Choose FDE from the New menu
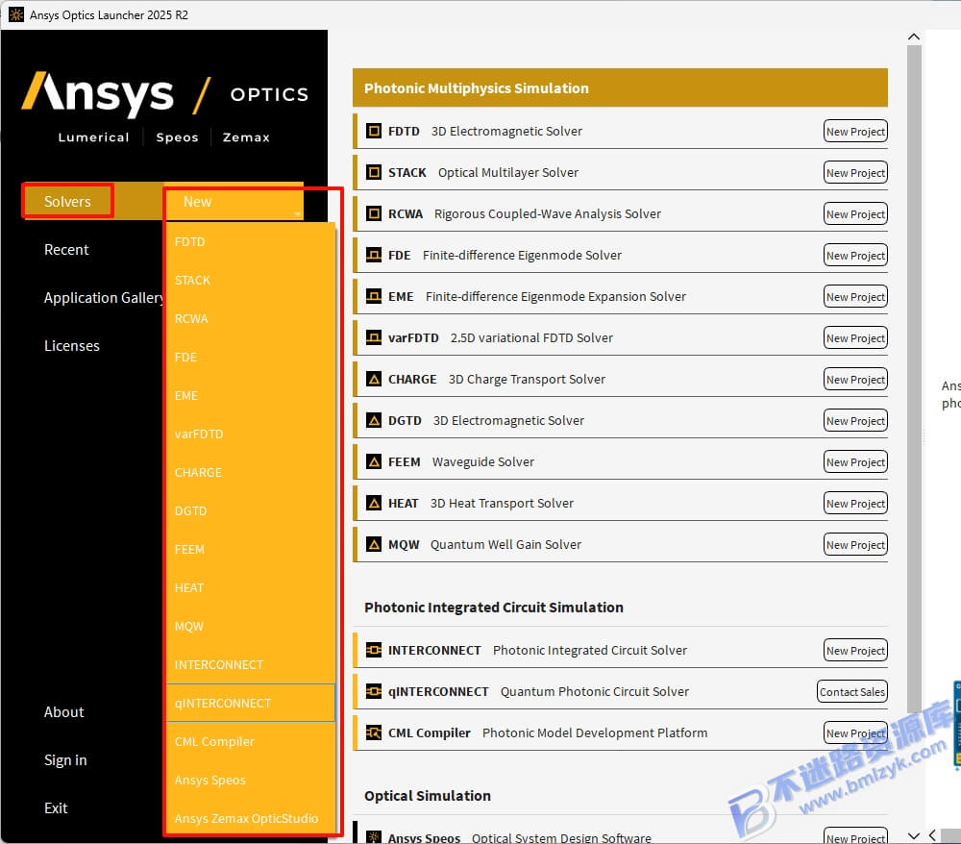The width and height of the screenshot is (961, 844). click(251, 358)
